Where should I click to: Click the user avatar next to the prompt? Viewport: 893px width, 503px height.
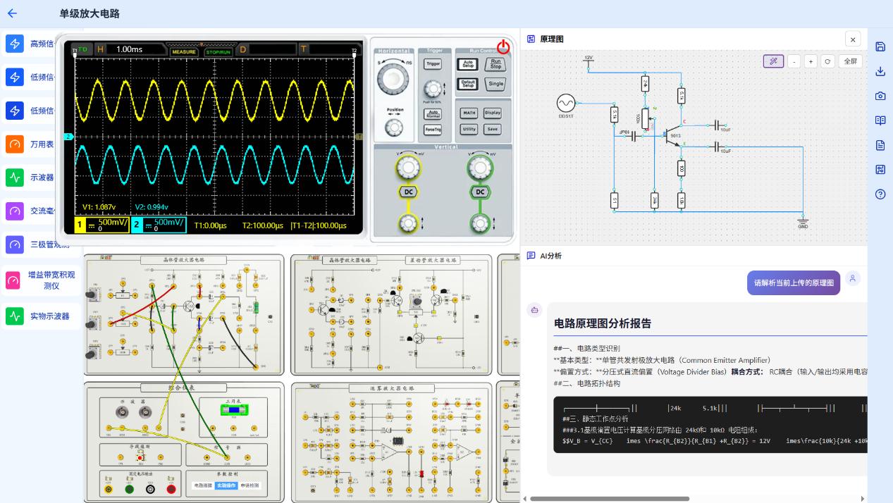(x=852, y=278)
